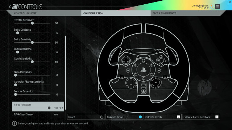Switch to the Control Scheme tab

25,13
